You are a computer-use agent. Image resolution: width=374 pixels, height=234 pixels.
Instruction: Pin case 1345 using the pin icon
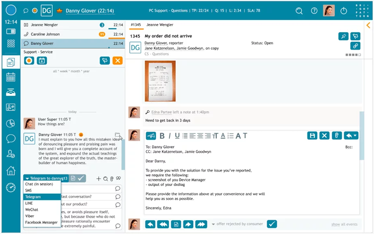(343, 36)
